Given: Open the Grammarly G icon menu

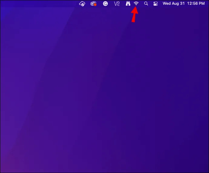Looking at the screenshot, I should 105,4.
